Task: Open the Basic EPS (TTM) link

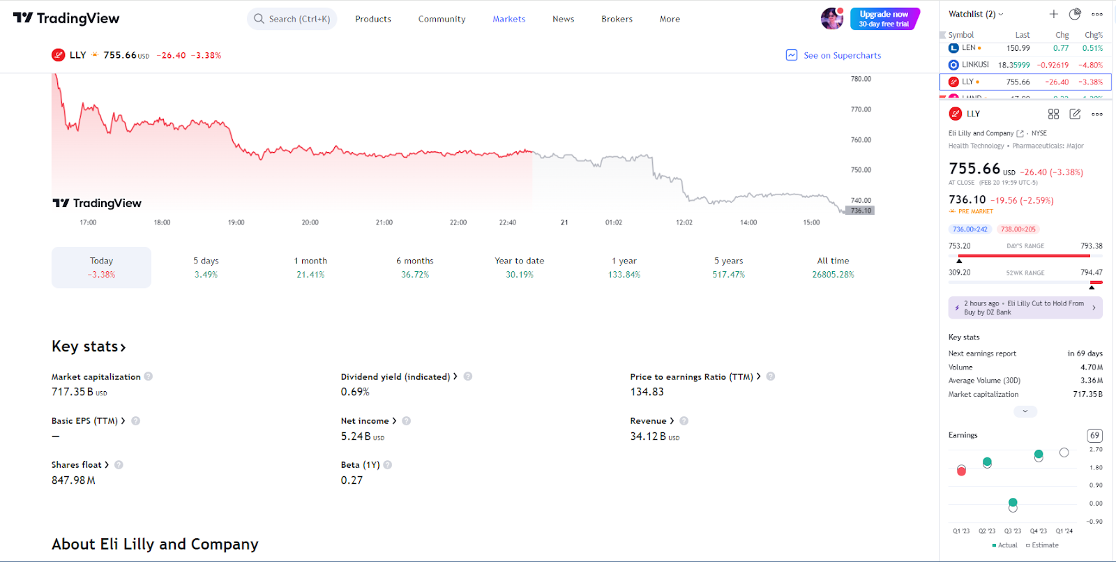Action: [89, 421]
